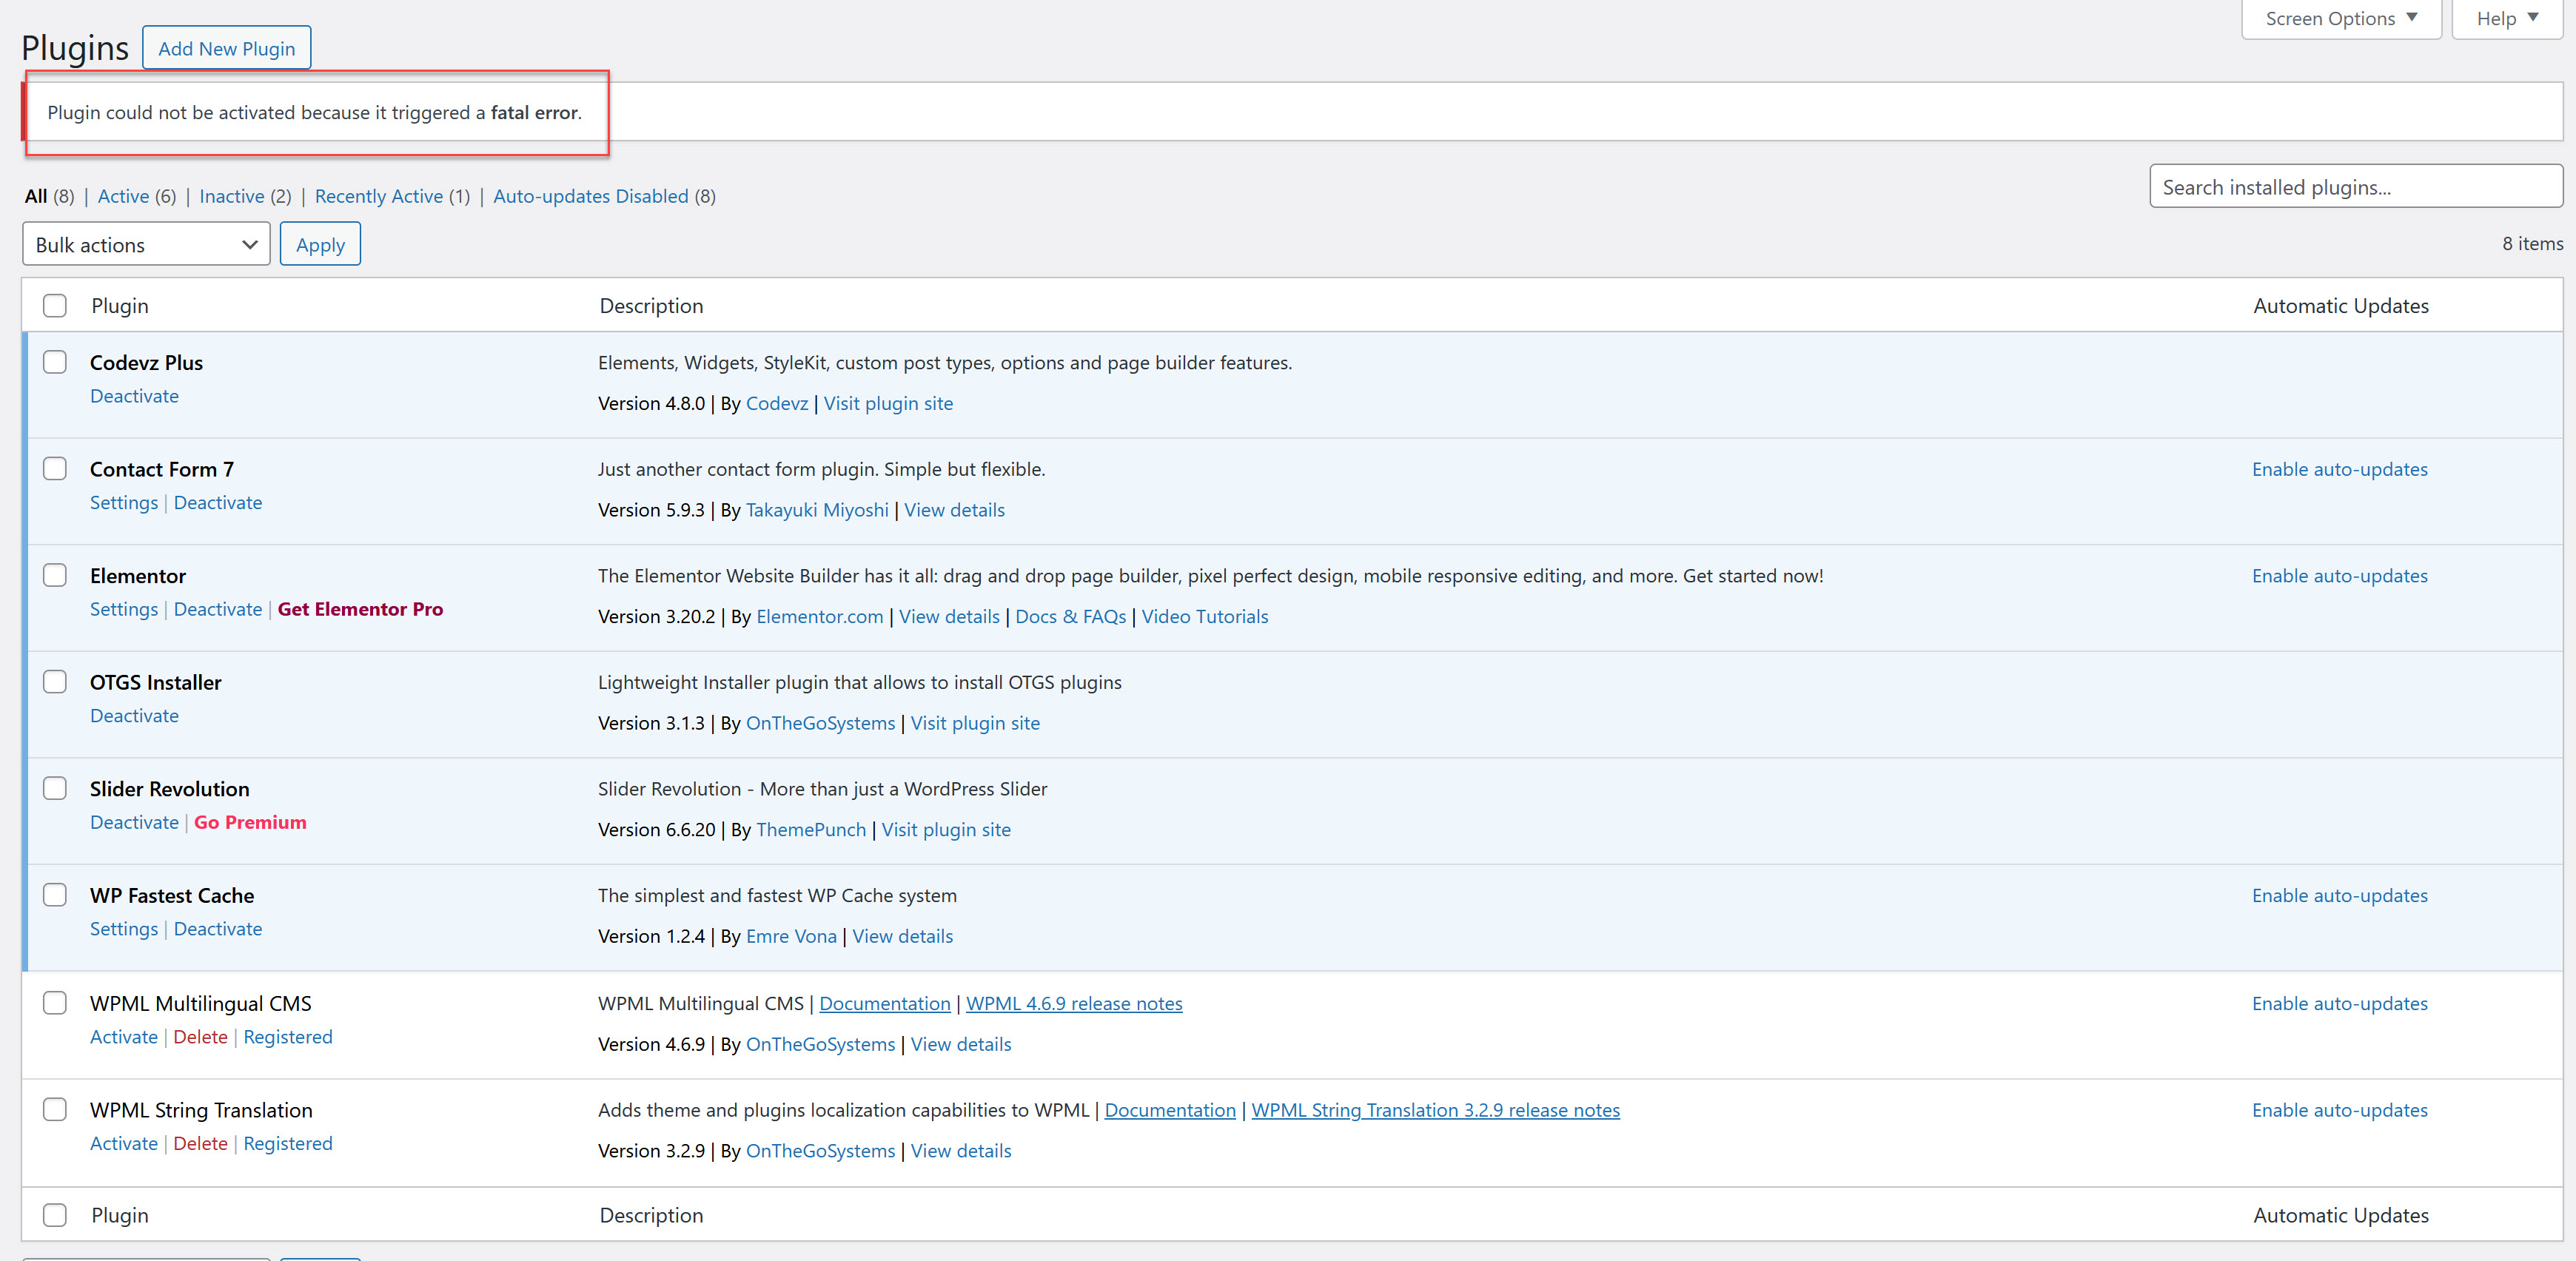Screen dimensions: 2576x1261
Task: Visit plugin site for Codevz Plus
Action: click(888, 403)
